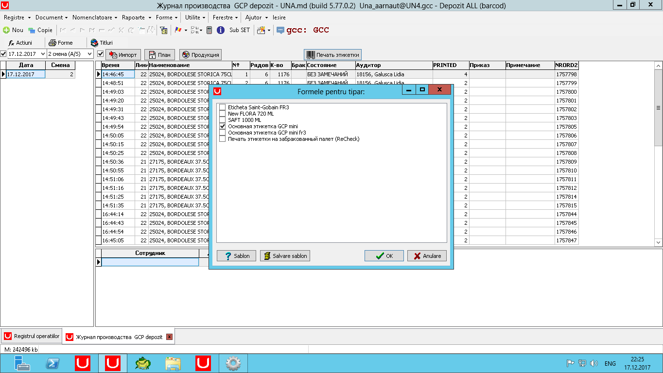
Task: Open the Forme printer toolbar item
Action: pyautogui.click(x=61, y=43)
